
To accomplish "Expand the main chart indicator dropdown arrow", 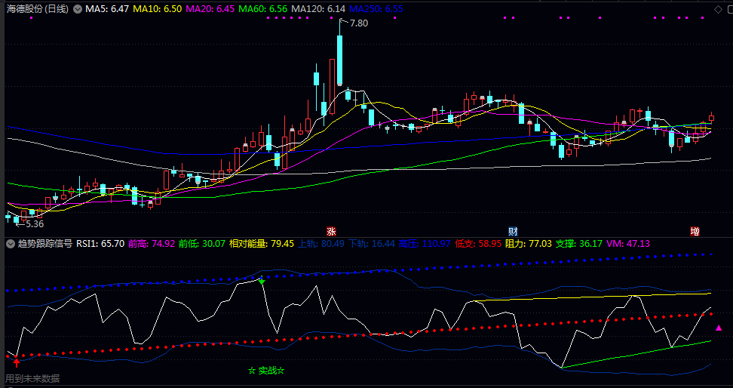I will pos(77,9).
